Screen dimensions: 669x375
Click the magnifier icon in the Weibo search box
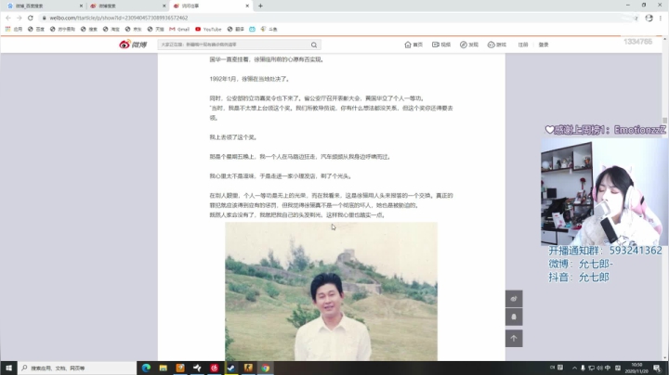click(x=314, y=45)
